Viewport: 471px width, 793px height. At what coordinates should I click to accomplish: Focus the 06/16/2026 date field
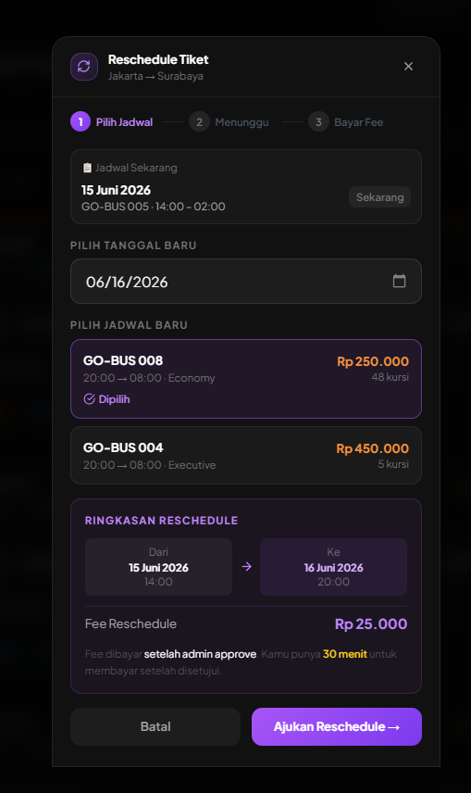pyautogui.click(x=246, y=282)
